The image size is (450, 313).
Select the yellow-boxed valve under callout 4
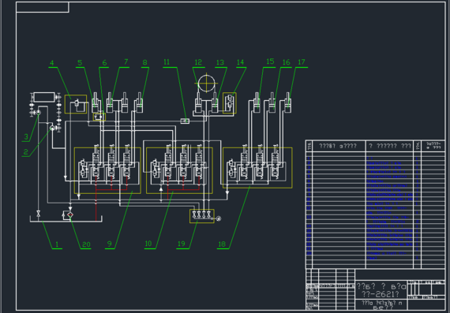[x=76, y=104]
